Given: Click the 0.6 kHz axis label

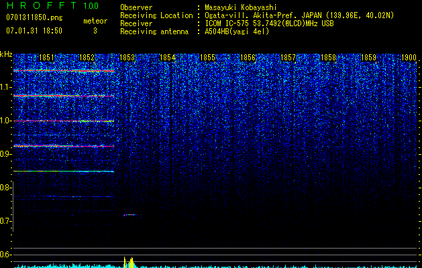Looking at the screenshot, I should click(x=6, y=255).
